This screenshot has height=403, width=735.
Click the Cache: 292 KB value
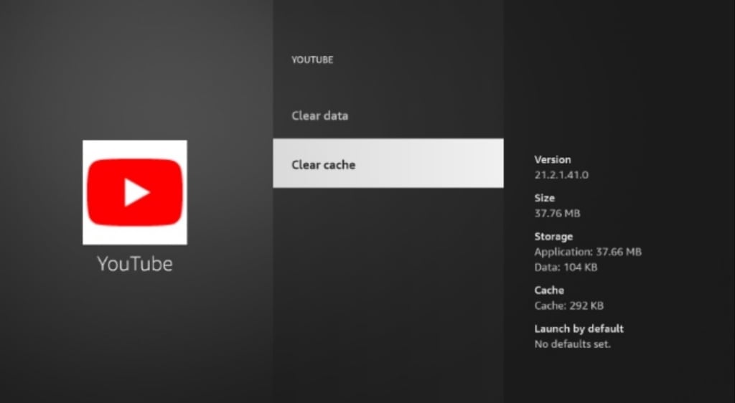(568, 305)
